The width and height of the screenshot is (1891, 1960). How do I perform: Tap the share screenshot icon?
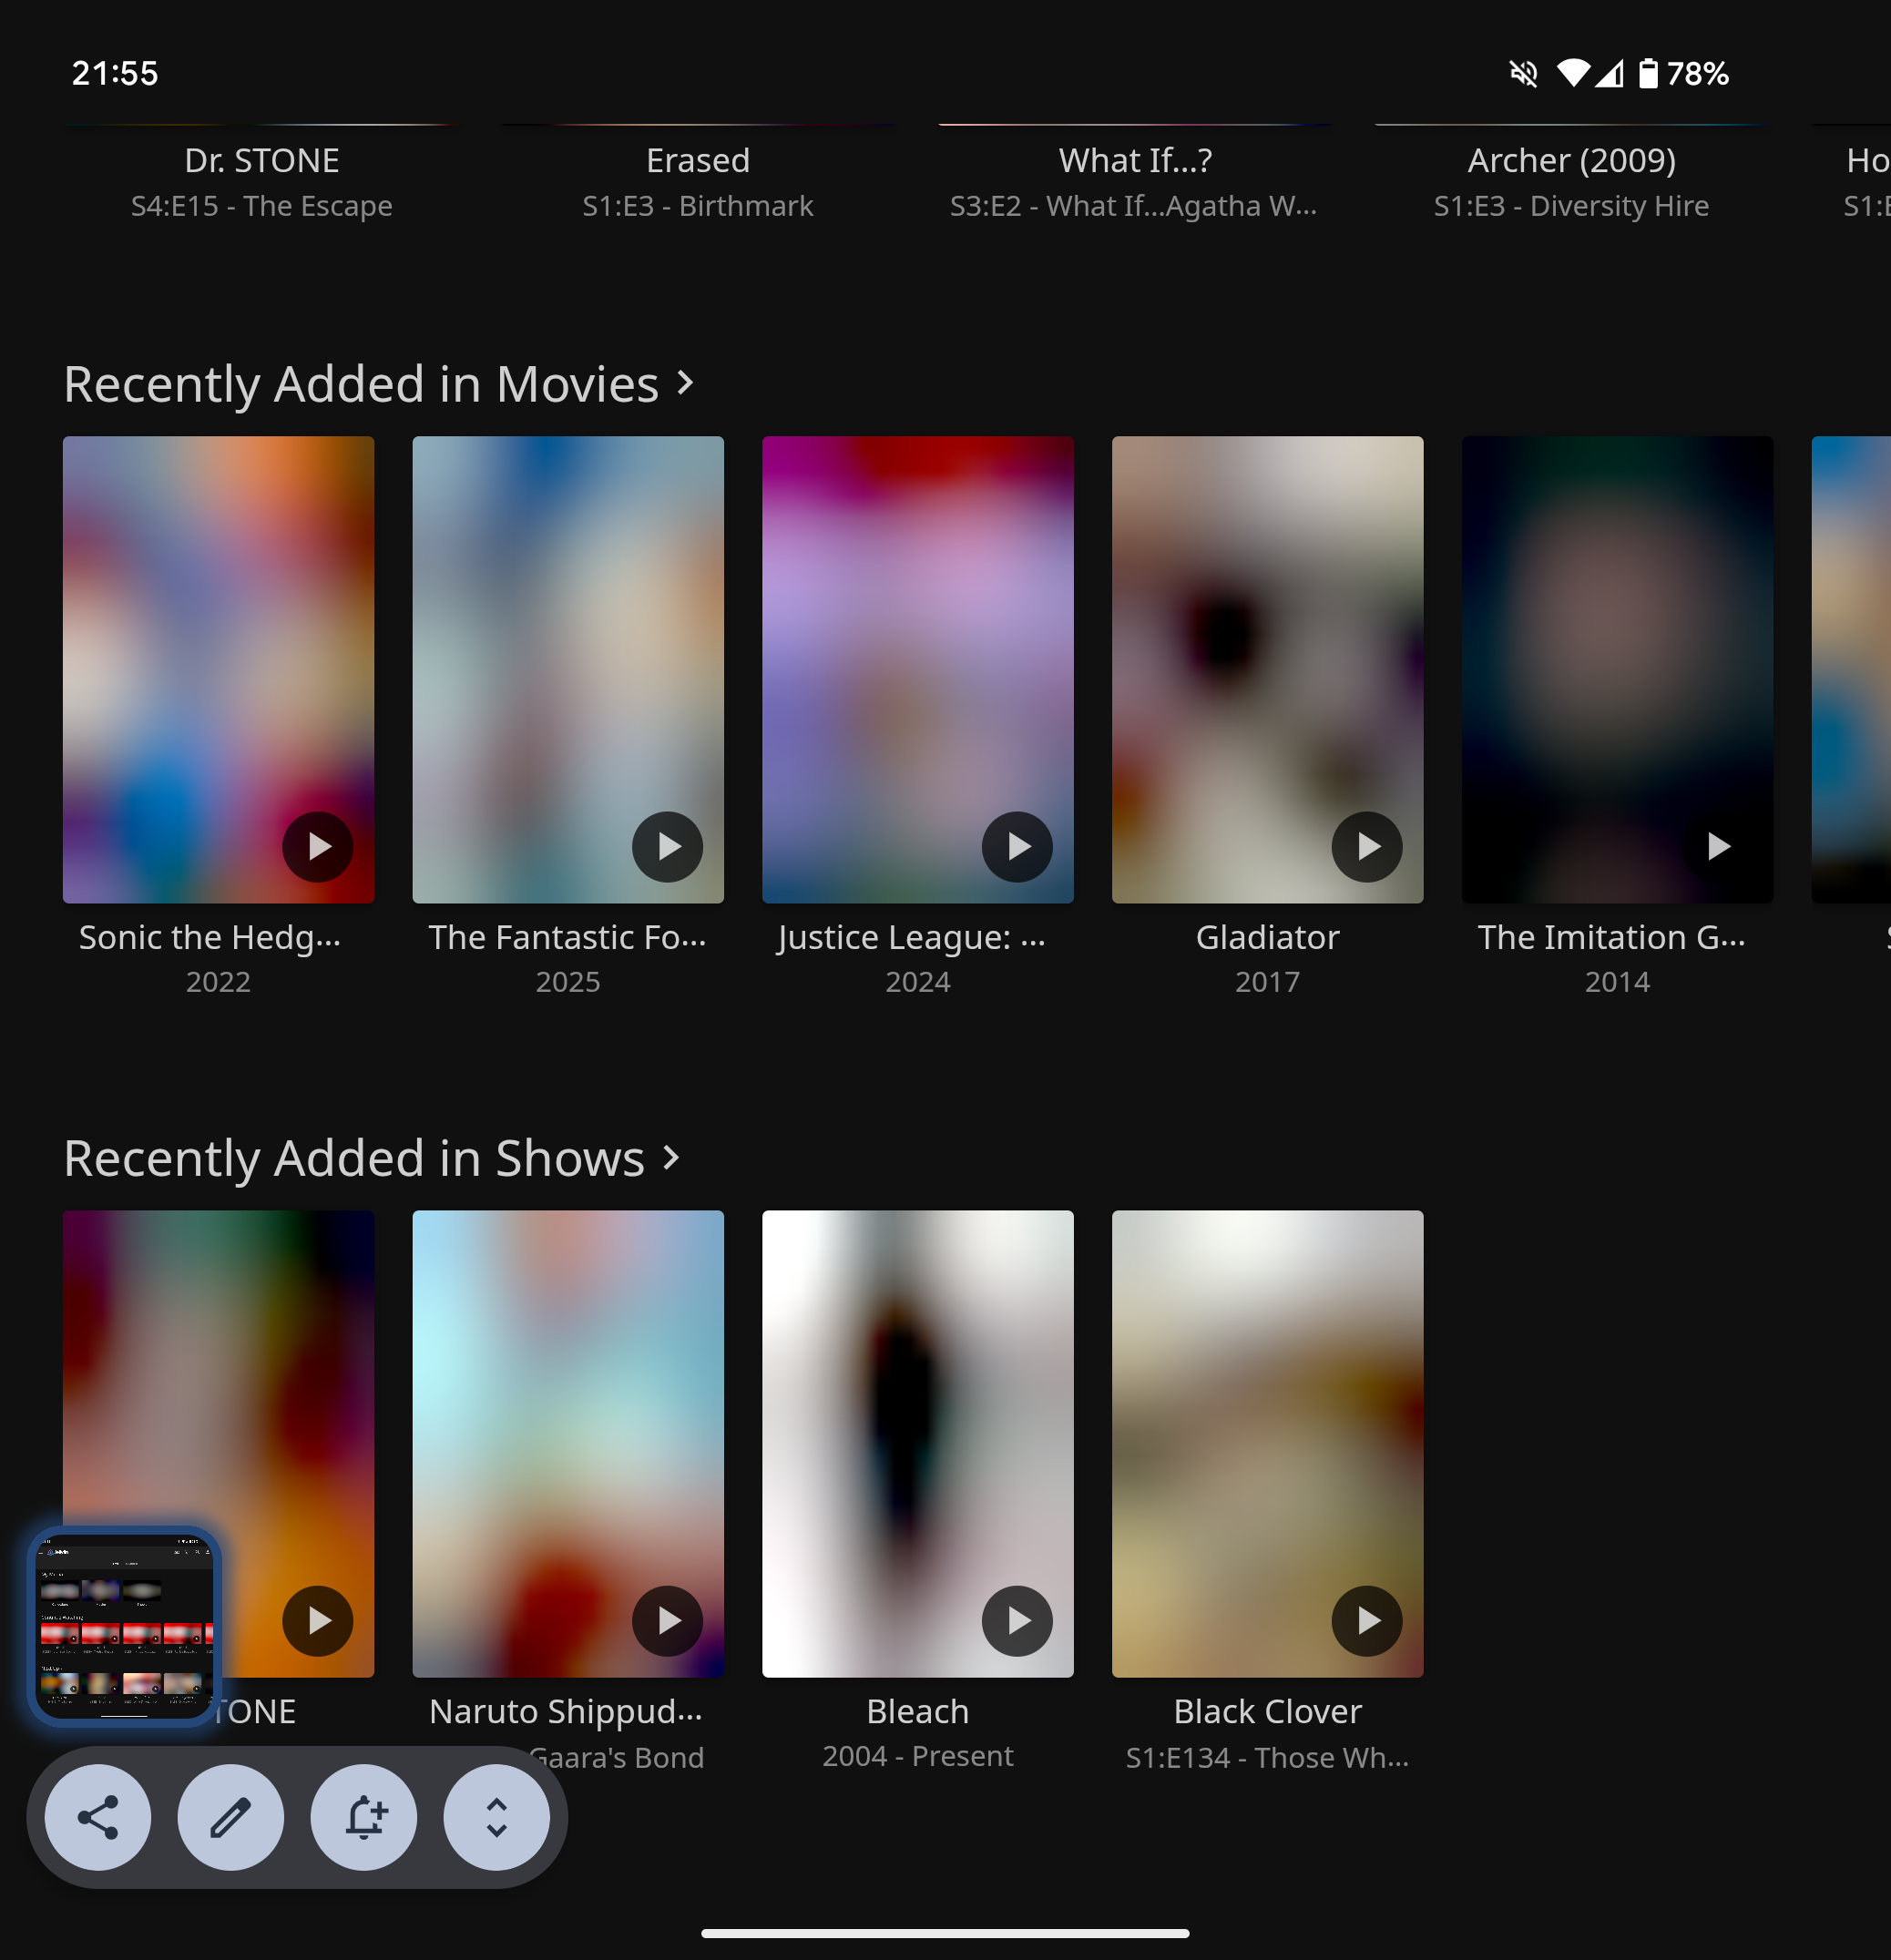coord(98,1817)
